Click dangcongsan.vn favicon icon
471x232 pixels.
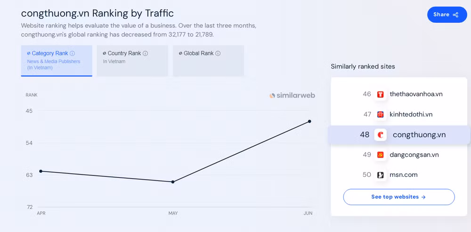pyautogui.click(x=380, y=155)
